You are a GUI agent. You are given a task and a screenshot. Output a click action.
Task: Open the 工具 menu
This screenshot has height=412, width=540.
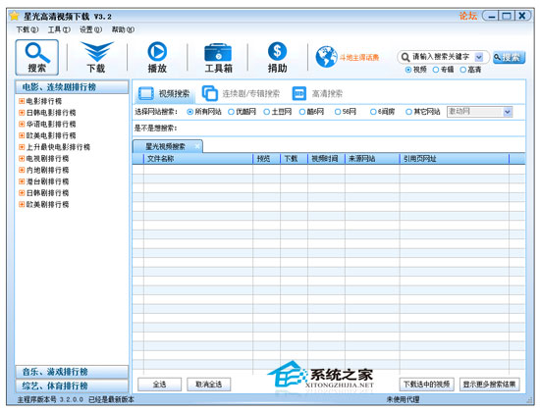click(x=59, y=30)
